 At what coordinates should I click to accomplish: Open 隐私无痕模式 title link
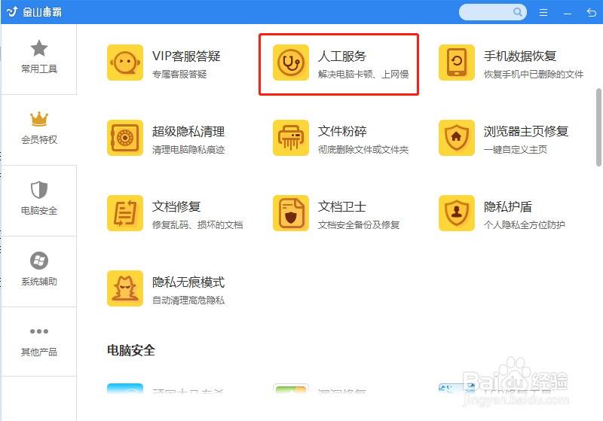pyautogui.click(x=188, y=282)
